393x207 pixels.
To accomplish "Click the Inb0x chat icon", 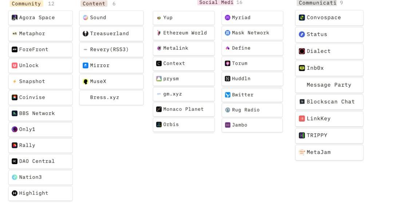I will [302, 68].
